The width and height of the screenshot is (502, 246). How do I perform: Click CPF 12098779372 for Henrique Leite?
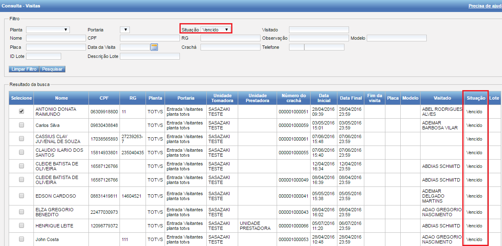(x=104, y=226)
